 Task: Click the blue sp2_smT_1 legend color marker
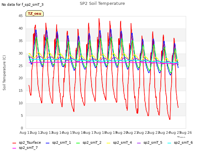pos(48,143)
